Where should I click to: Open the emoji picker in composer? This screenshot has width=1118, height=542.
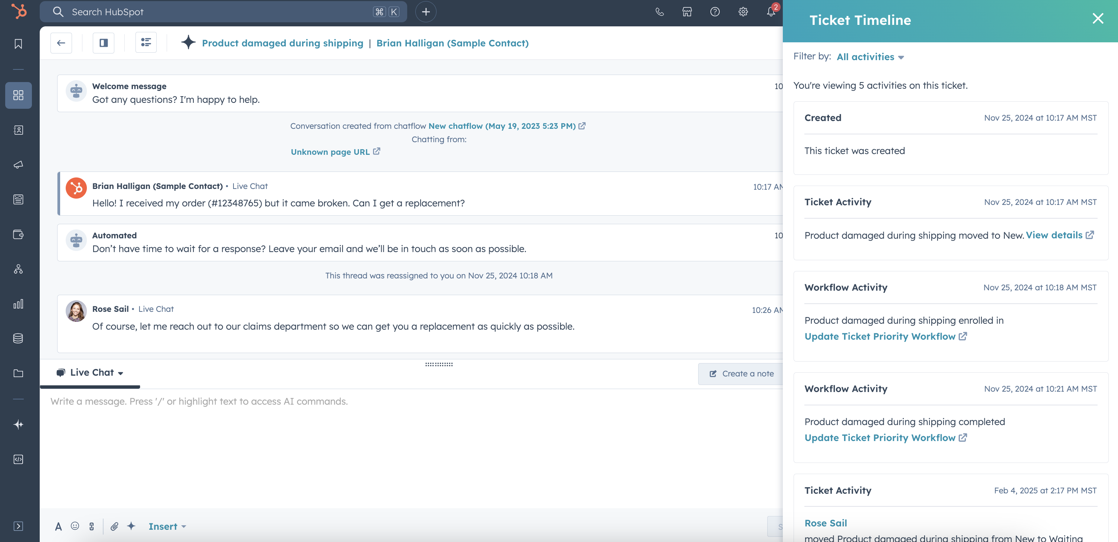pyautogui.click(x=75, y=526)
